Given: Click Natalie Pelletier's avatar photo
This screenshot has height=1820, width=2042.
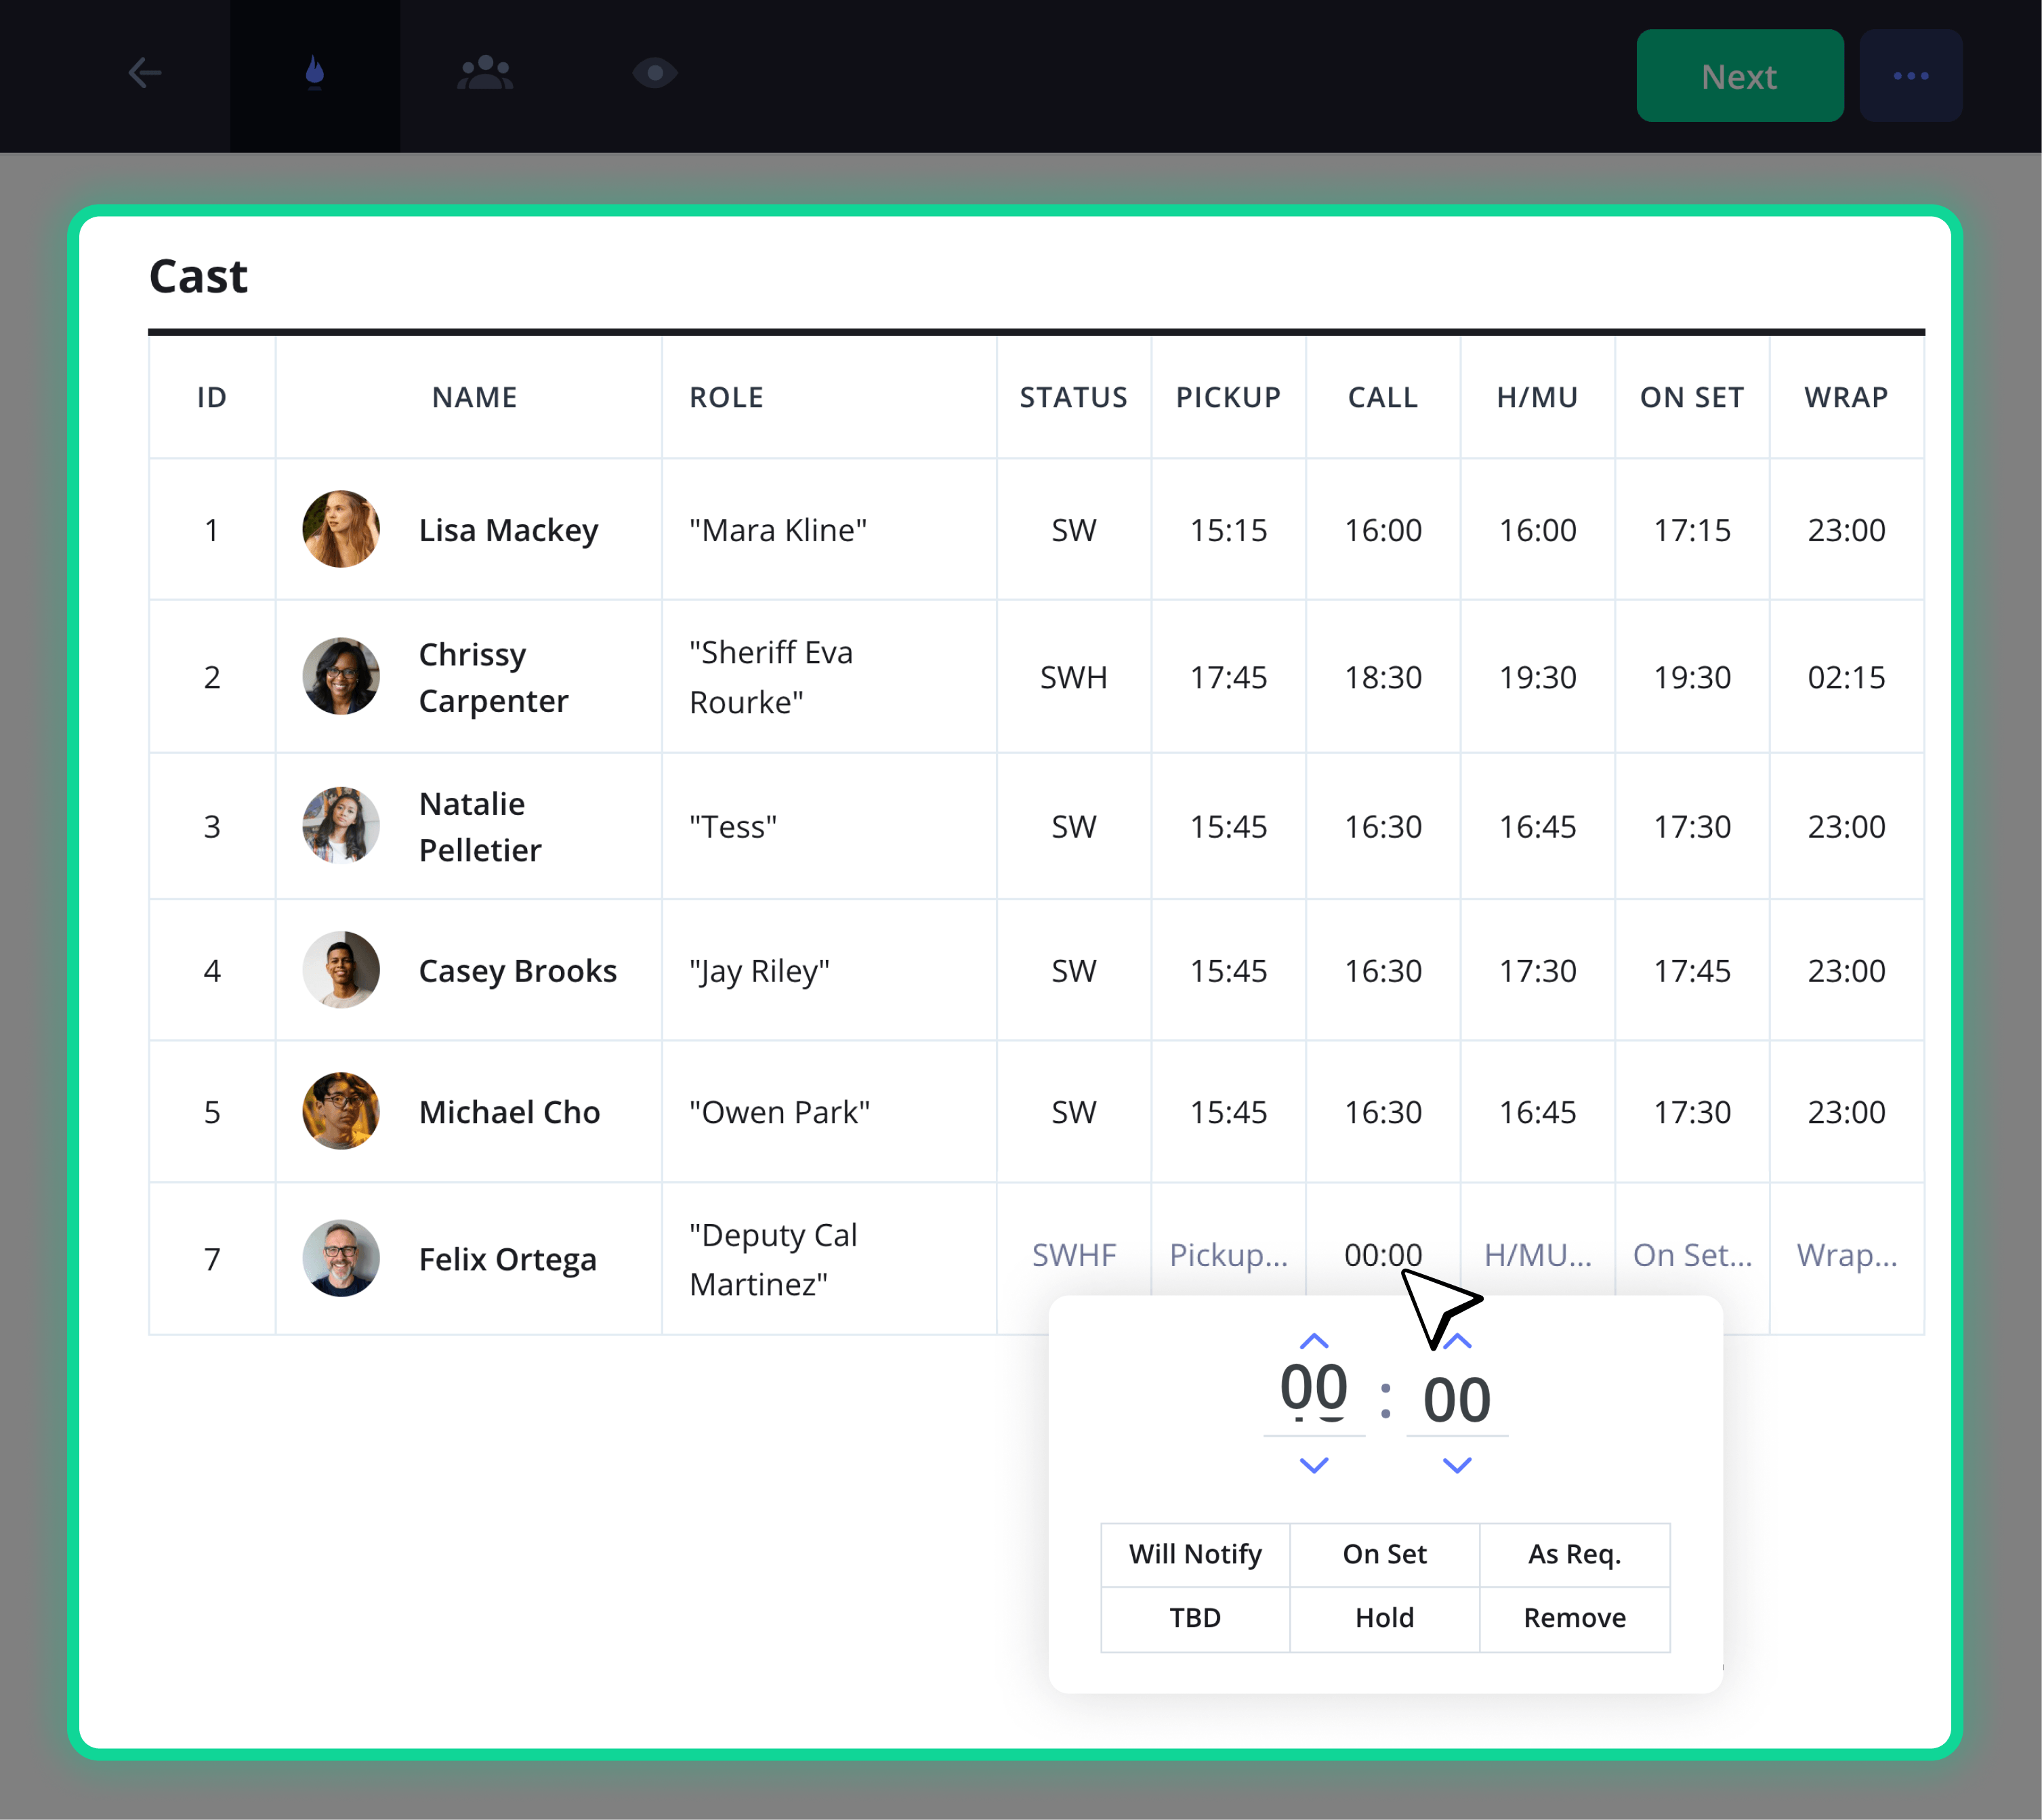Looking at the screenshot, I should pos(341,825).
